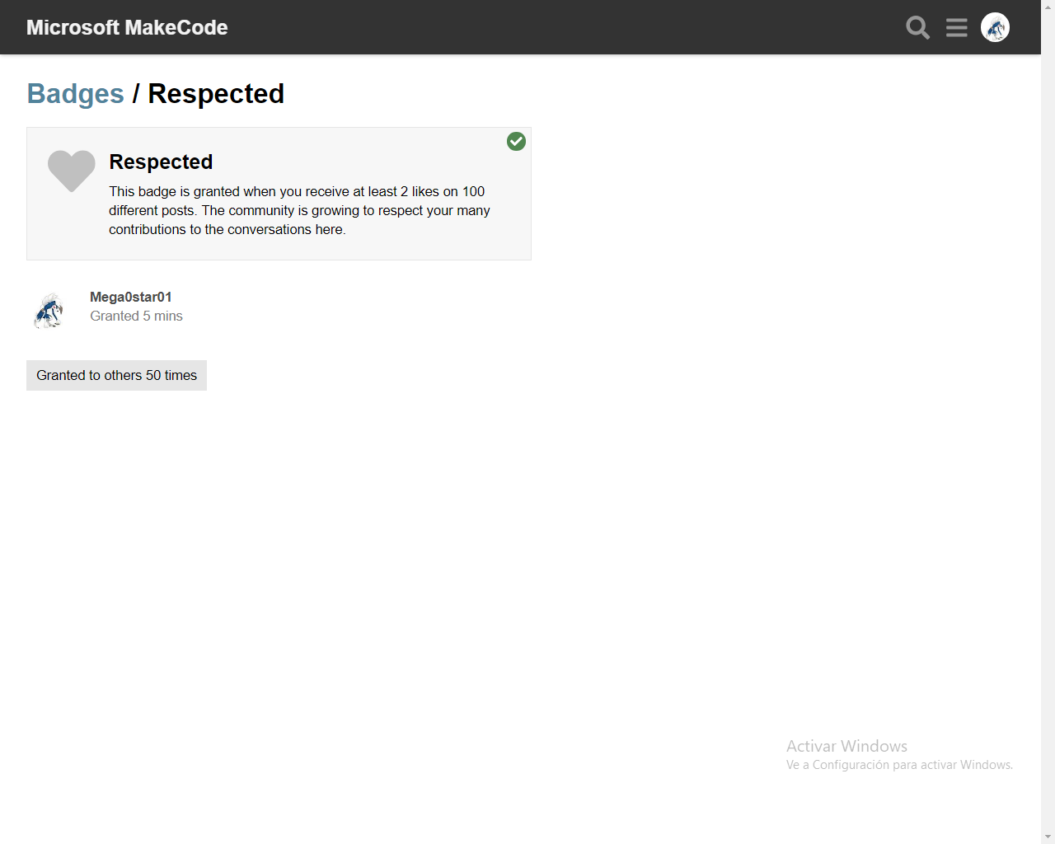This screenshot has height=844, width=1055.
Task: Click the gray heart badge icon
Action: (x=72, y=171)
